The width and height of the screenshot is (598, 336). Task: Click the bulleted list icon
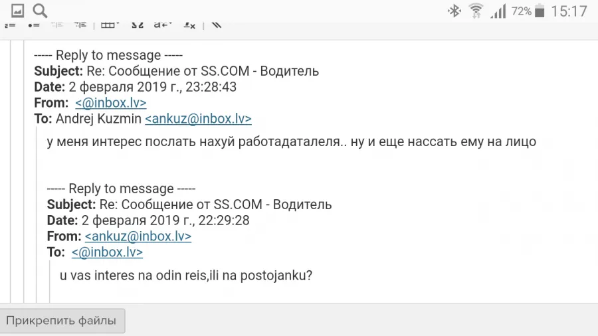[x=34, y=25]
